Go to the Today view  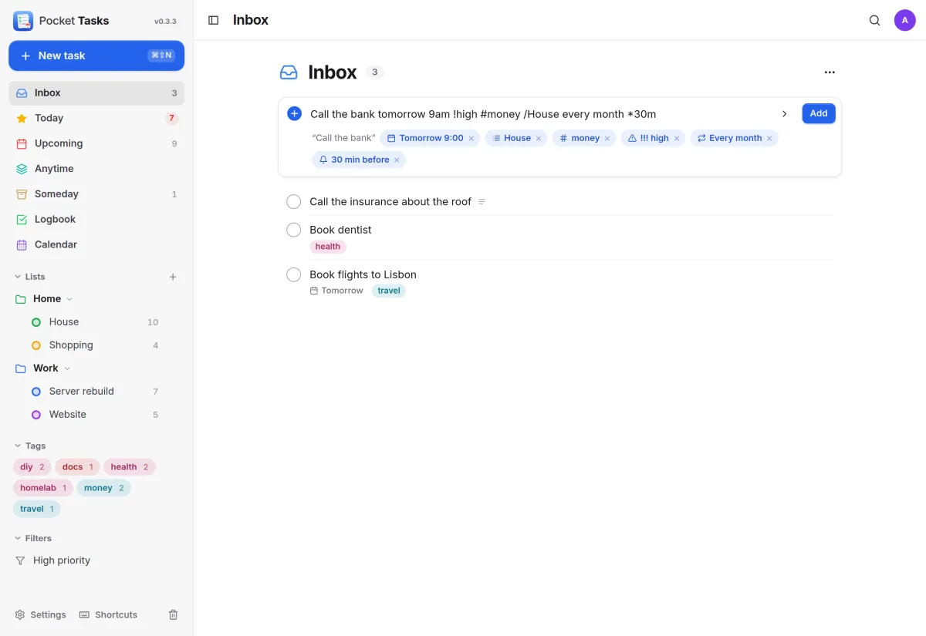(x=96, y=118)
